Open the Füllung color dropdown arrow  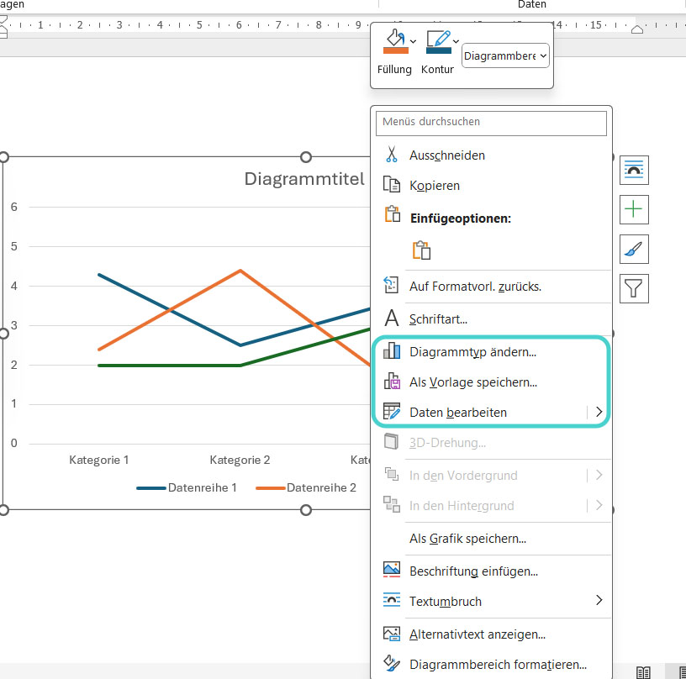tap(413, 41)
